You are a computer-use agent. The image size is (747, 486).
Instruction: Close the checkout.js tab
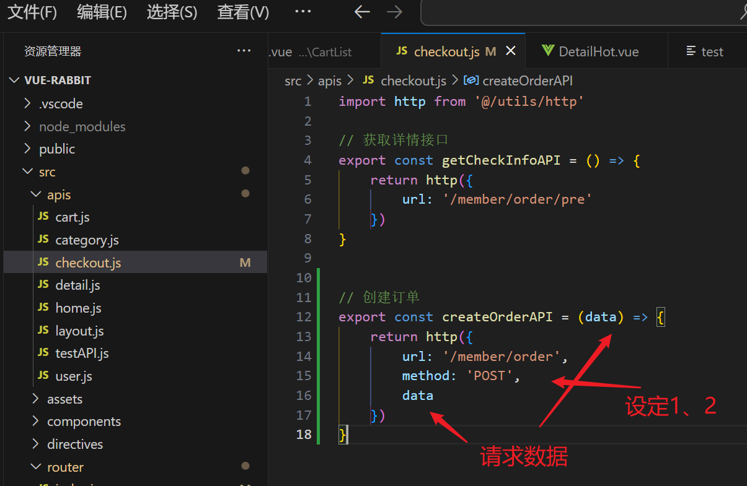tap(511, 51)
